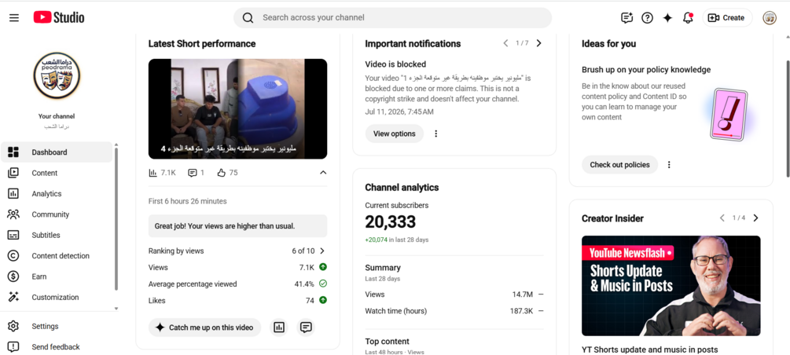Open the account avatar menu
Screen dimensions: 790x355
click(x=770, y=17)
